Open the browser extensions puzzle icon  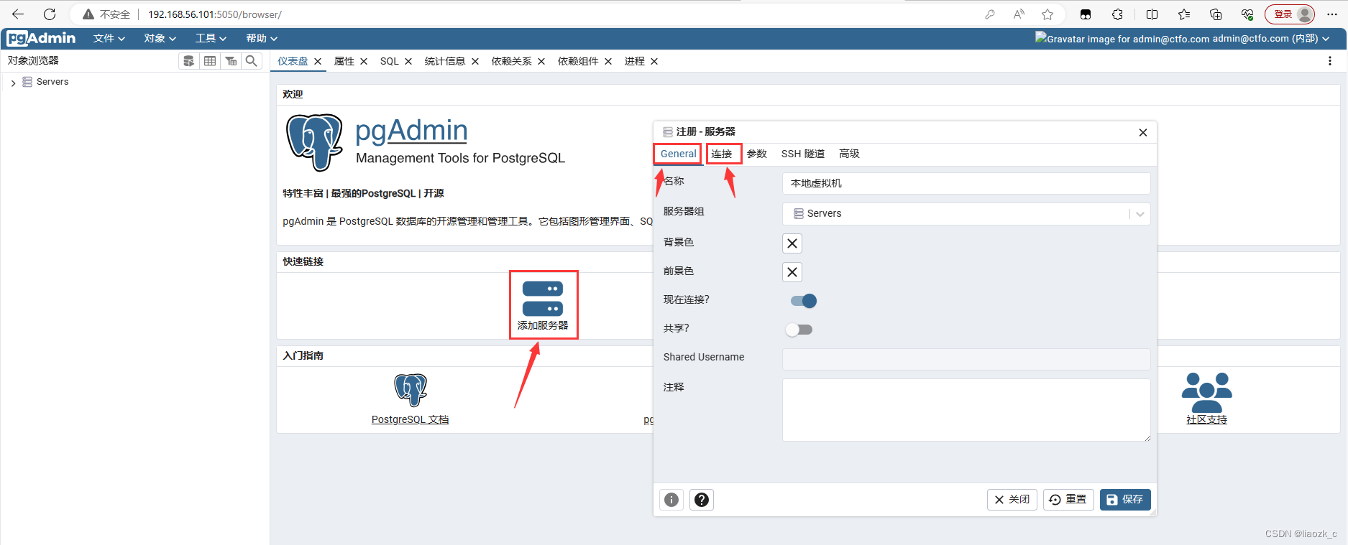coord(1117,14)
